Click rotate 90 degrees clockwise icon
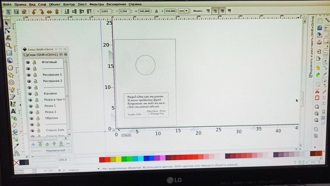 pyautogui.click(x=42, y=11)
